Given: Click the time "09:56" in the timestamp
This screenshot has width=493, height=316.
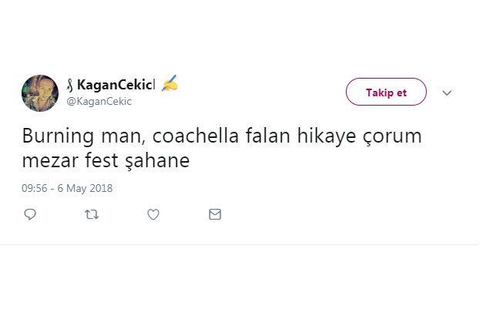Looking at the screenshot, I should [x=35, y=187].
